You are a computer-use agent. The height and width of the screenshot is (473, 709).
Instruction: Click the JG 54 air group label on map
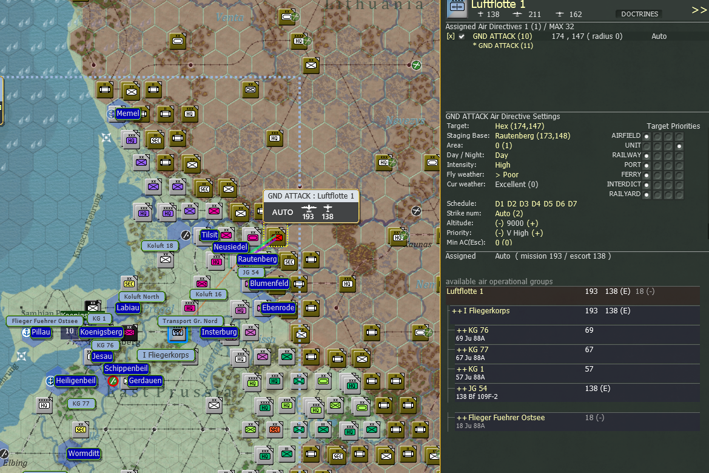pyautogui.click(x=250, y=273)
